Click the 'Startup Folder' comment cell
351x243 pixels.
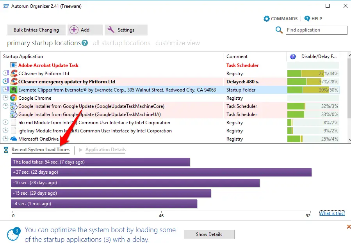pos(241,90)
